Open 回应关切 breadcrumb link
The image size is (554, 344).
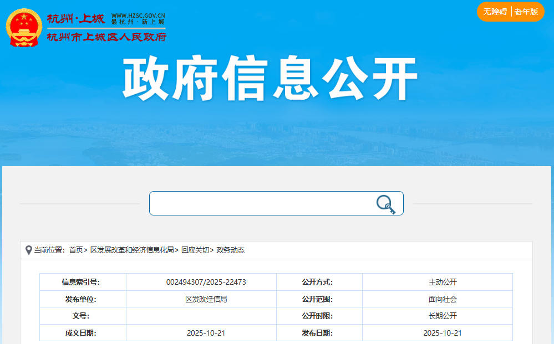click(x=195, y=250)
